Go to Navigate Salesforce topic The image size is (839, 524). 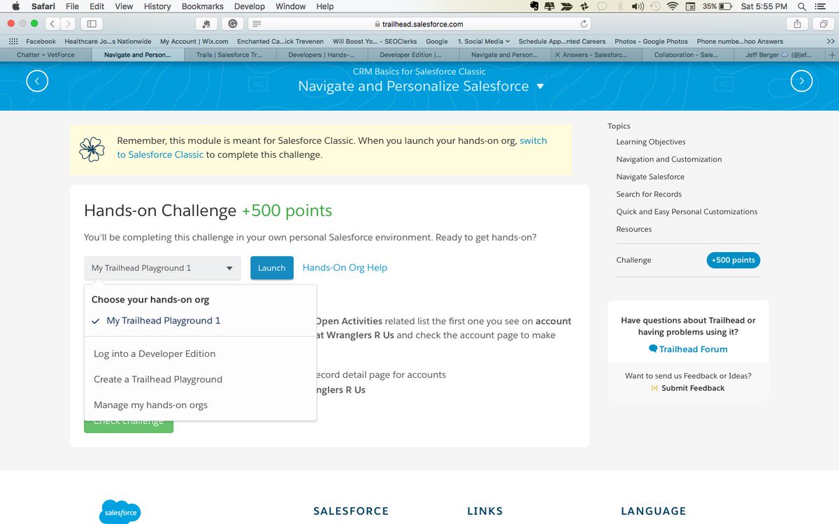coord(650,177)
